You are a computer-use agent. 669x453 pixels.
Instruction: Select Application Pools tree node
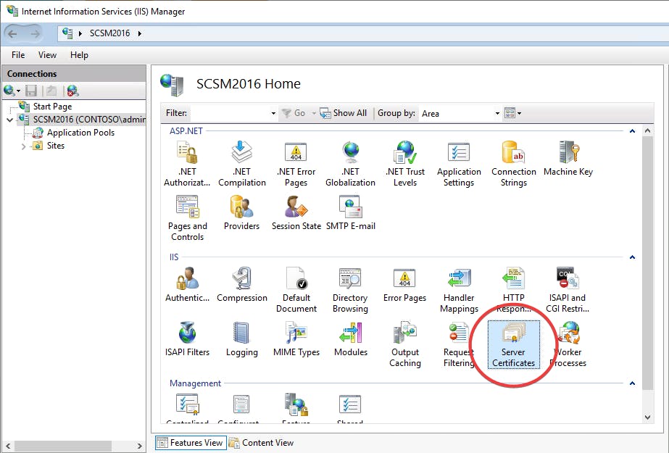(80, 133)
